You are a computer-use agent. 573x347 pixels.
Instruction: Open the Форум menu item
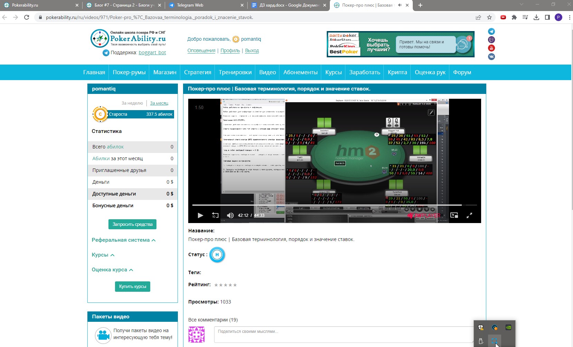[462, 73]
